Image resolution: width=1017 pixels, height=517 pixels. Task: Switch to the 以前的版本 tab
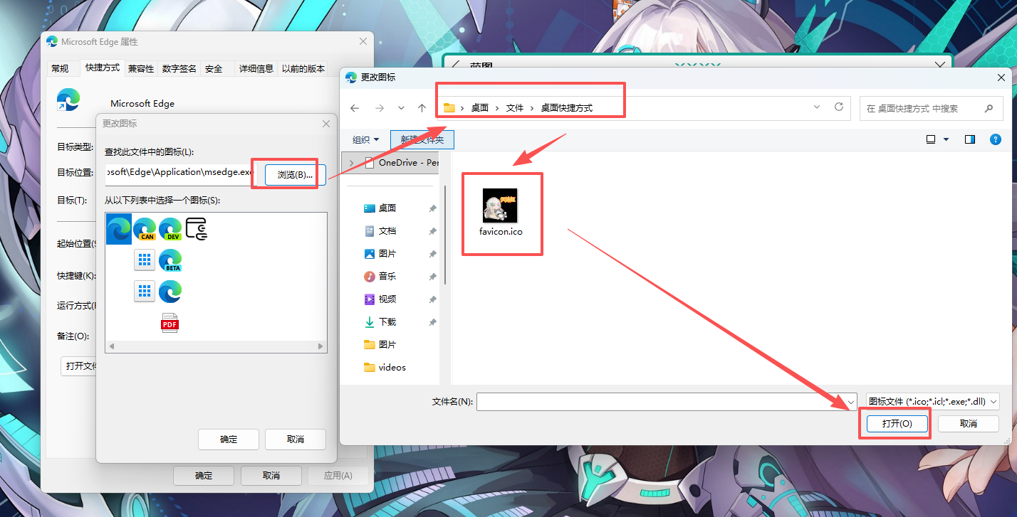[x=303, y=68]
